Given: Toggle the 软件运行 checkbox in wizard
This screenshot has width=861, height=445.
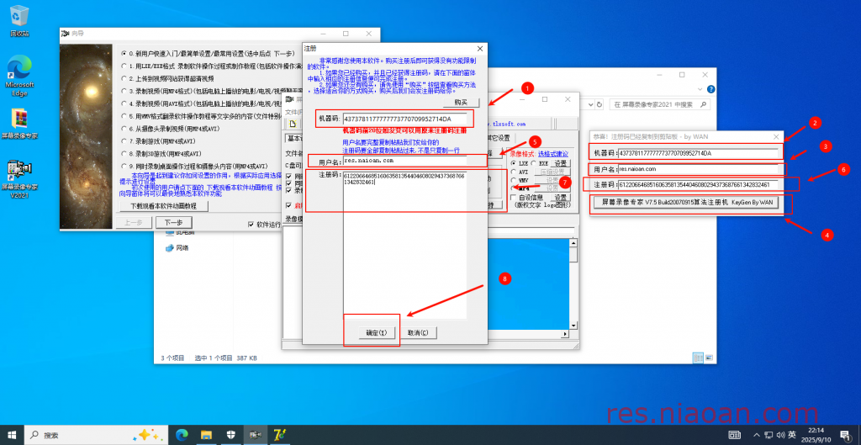Looking at the screenshot, I should [251, 224].
